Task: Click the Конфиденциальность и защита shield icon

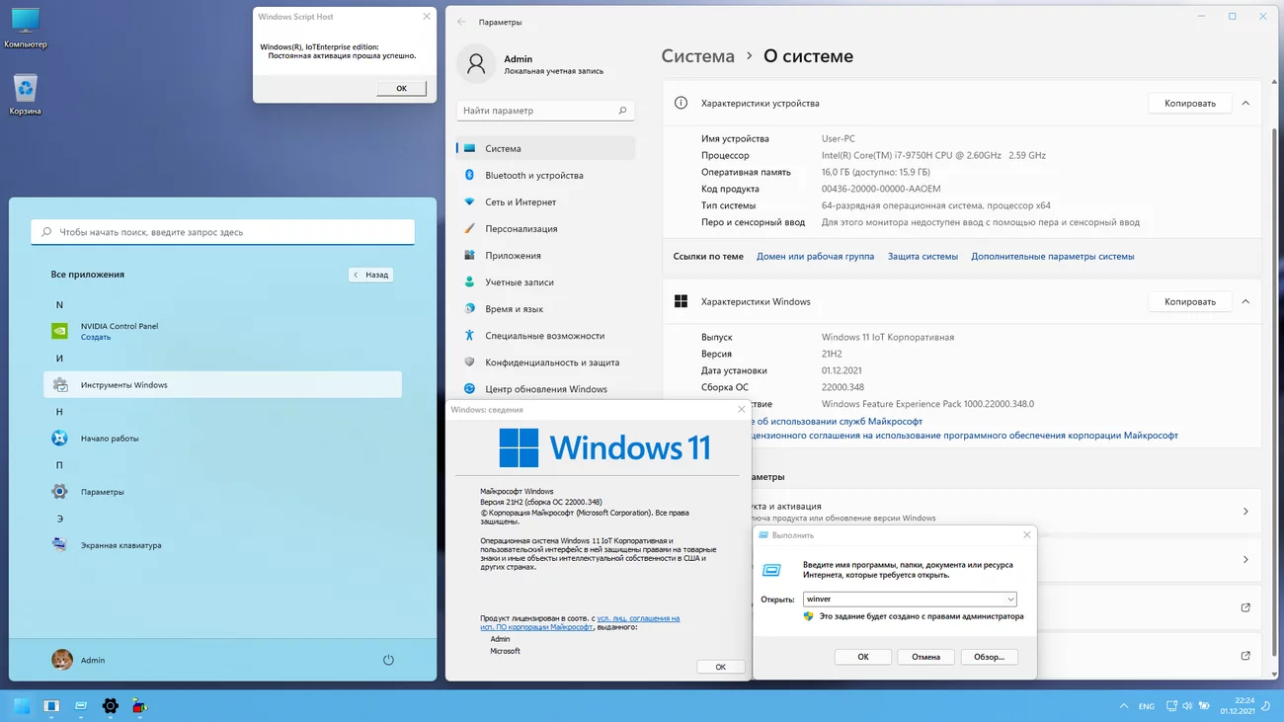Action: pyautogui.click(x=470, y=361)
